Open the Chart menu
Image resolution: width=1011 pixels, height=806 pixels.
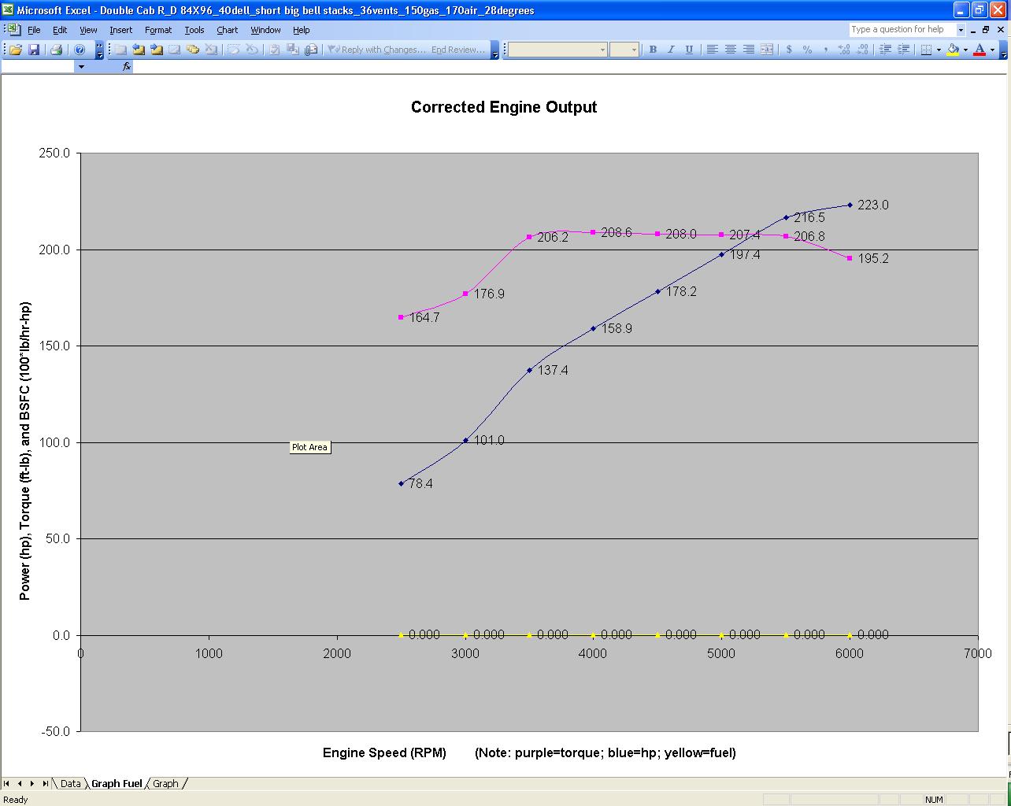pyautogui.click(x=227, y=30)
